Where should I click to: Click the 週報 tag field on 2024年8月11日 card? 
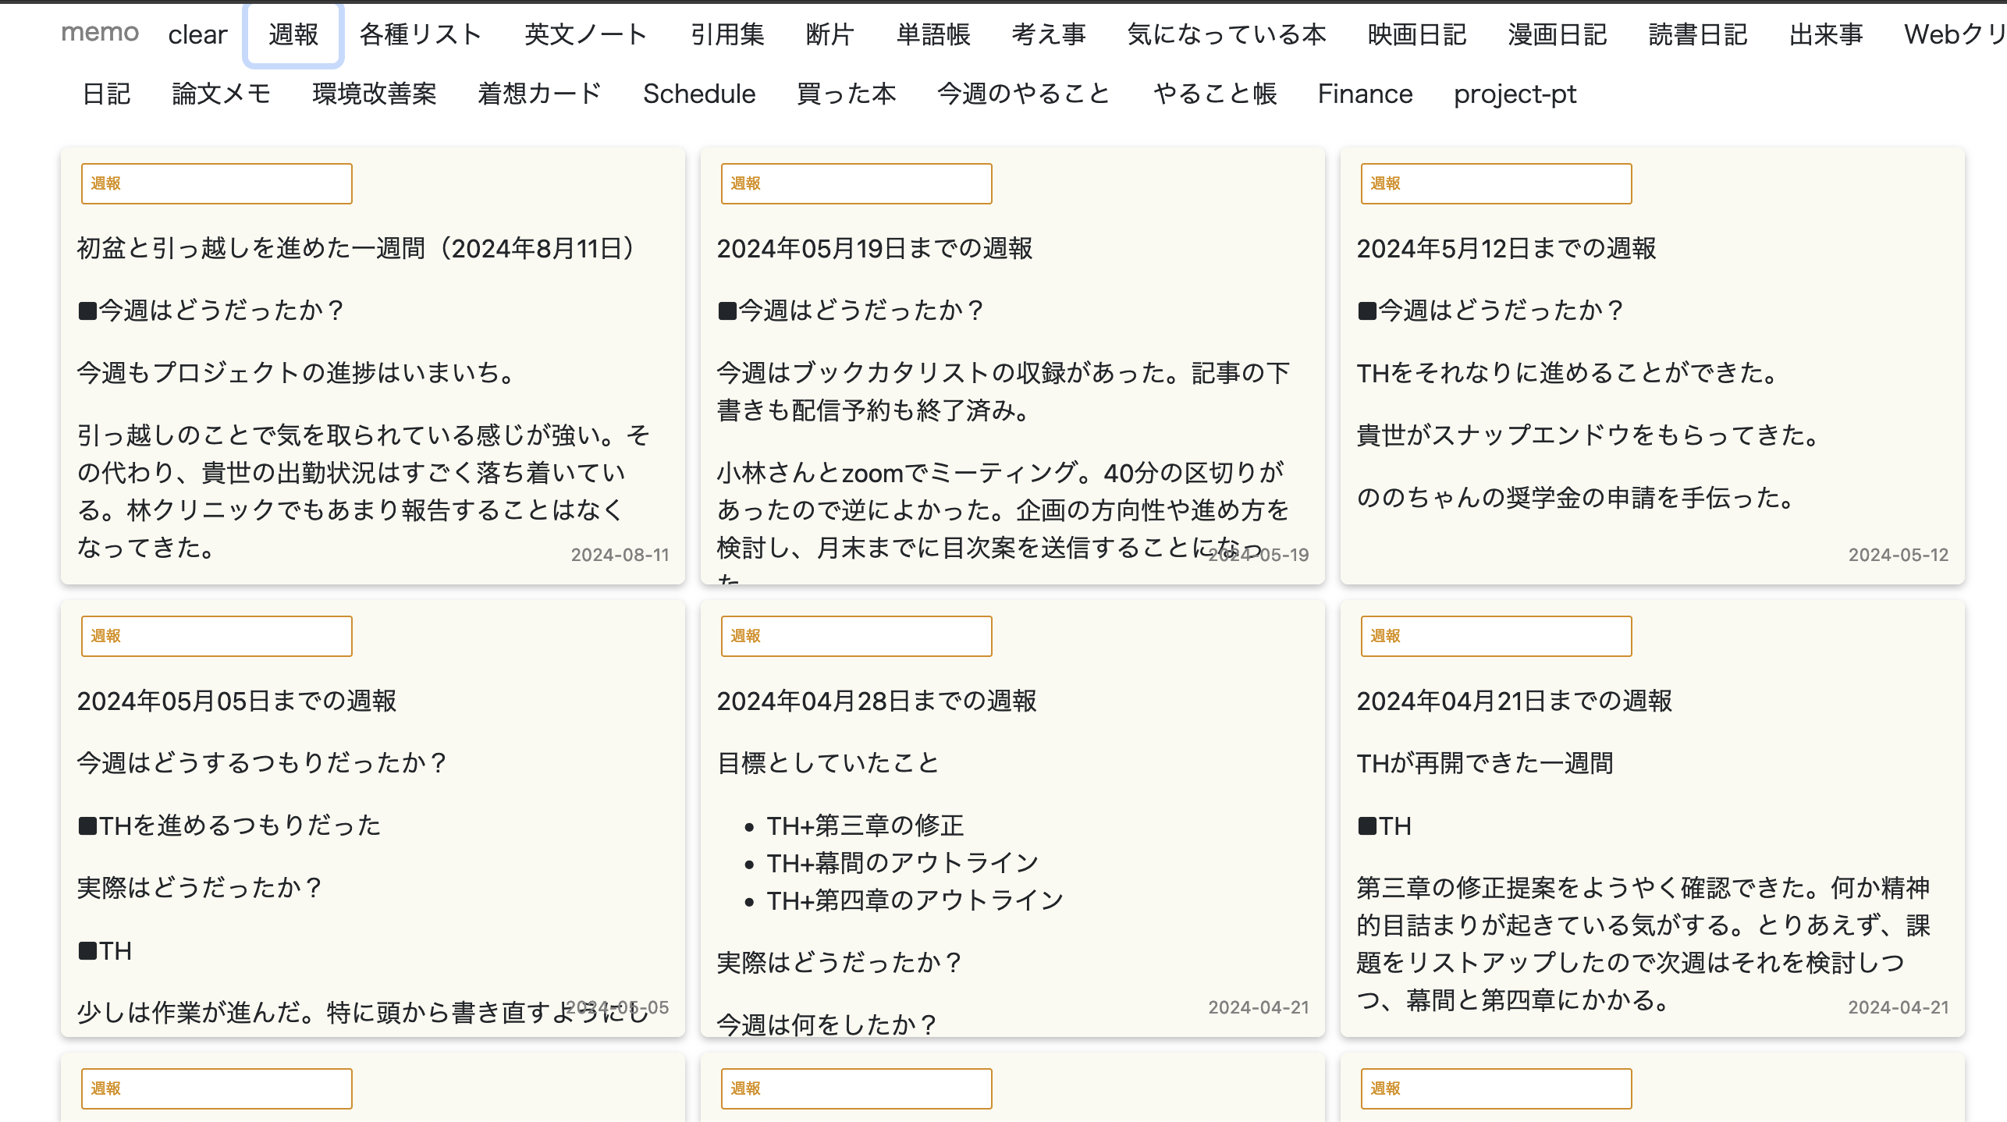tap(216, 183)
